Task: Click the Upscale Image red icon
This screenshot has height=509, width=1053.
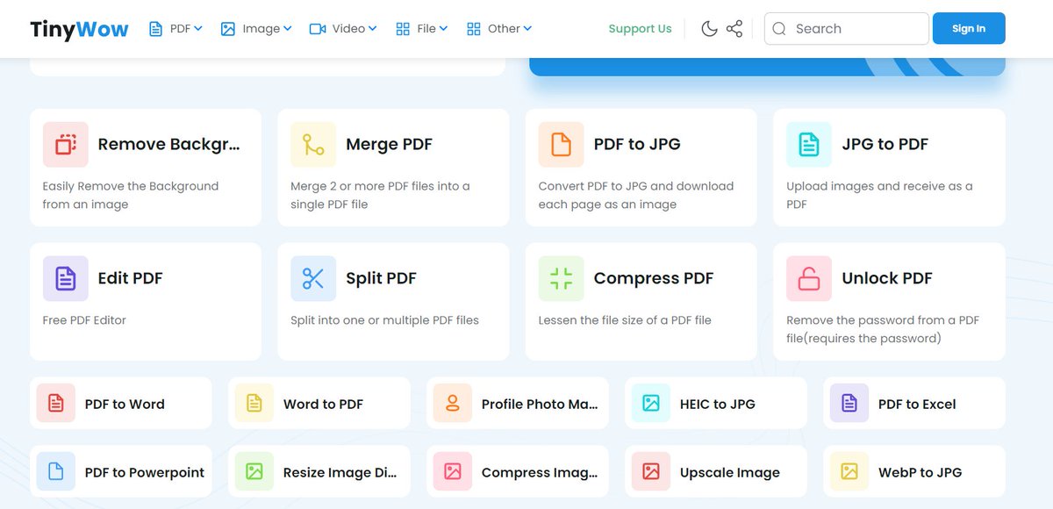Action: pyautogui.click(x=651, y=471)
